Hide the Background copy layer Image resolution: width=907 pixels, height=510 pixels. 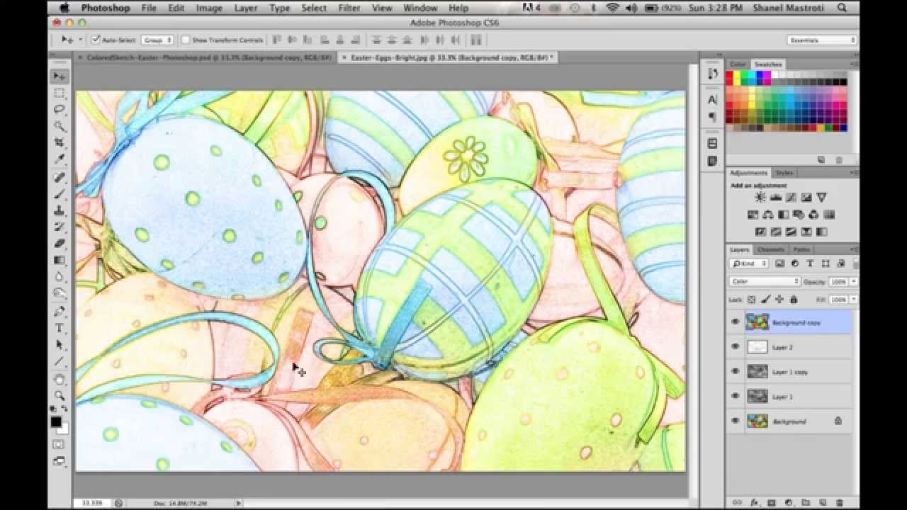pos(735,322)
